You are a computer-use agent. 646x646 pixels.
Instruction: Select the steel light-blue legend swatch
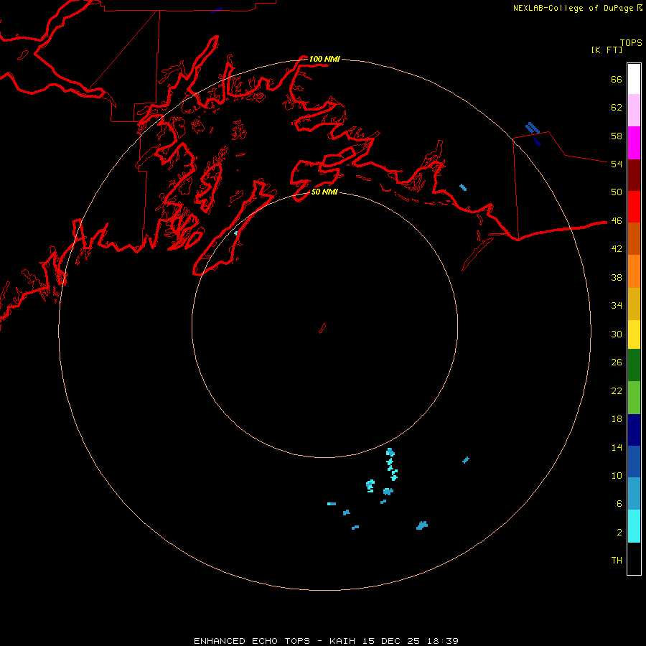pos(634,494)
